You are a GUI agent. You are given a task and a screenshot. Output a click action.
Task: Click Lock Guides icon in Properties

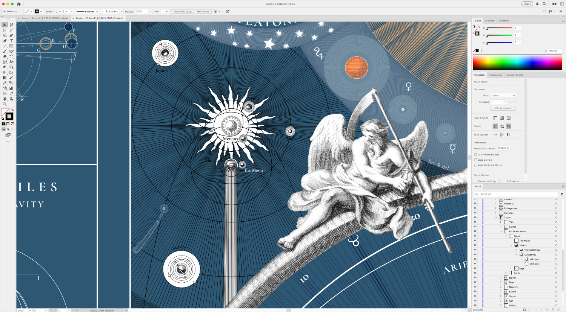(x=502, y=126)
